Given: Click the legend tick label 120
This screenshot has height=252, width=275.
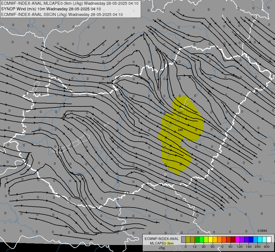Looking at the screenshot, I should pyautogui.click(x=240, y=247).
